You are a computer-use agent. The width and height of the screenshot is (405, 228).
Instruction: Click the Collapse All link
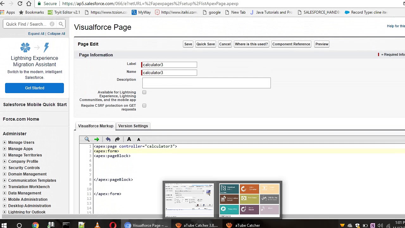click(56, 34)
